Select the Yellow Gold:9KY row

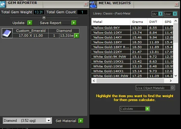point(132,28)
